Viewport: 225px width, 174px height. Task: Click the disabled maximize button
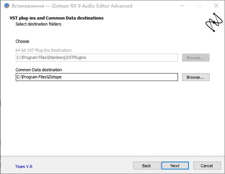(199, 6)
